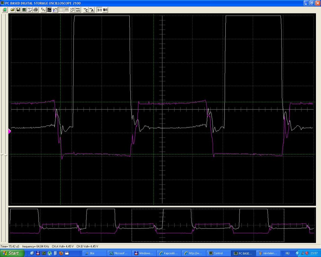This screenshot has width=321, height=257.
Task: Click the CH.A Volt= 4,45 V readout
Action: point(63,246)
